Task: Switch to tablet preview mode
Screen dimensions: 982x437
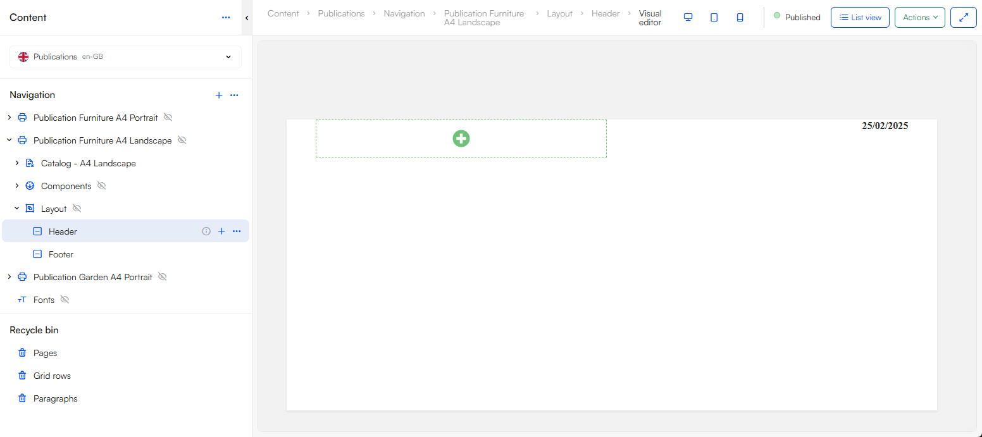Action: tap(714, 17)
